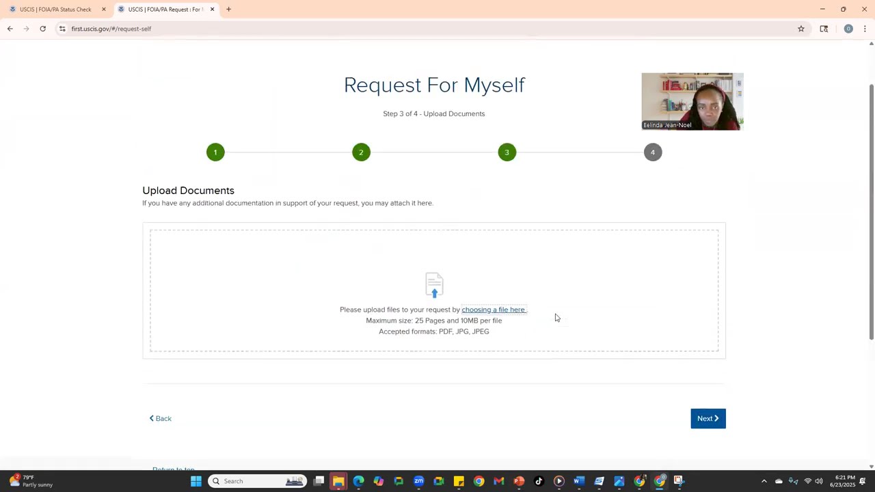Open the Photos app from the taskbar
This screenshot has width=875, height=492.
point(619,481)
